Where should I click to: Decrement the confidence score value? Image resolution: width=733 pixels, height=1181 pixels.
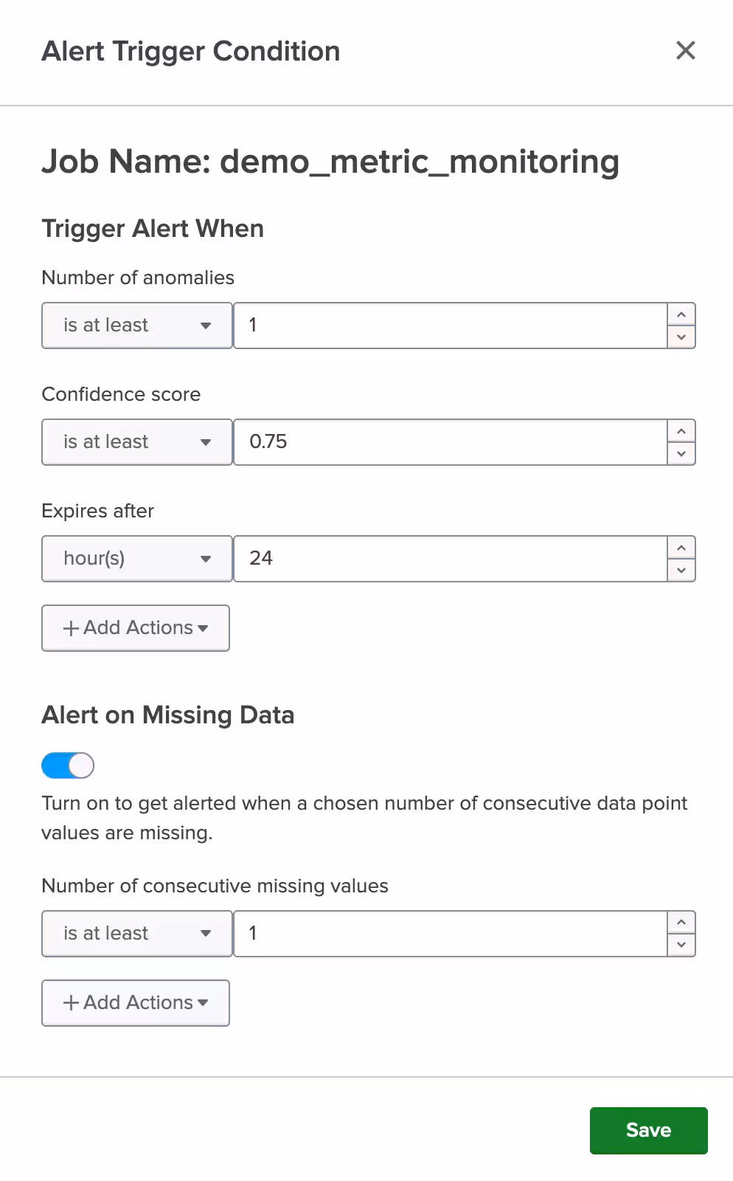click(x=681, y=453)
